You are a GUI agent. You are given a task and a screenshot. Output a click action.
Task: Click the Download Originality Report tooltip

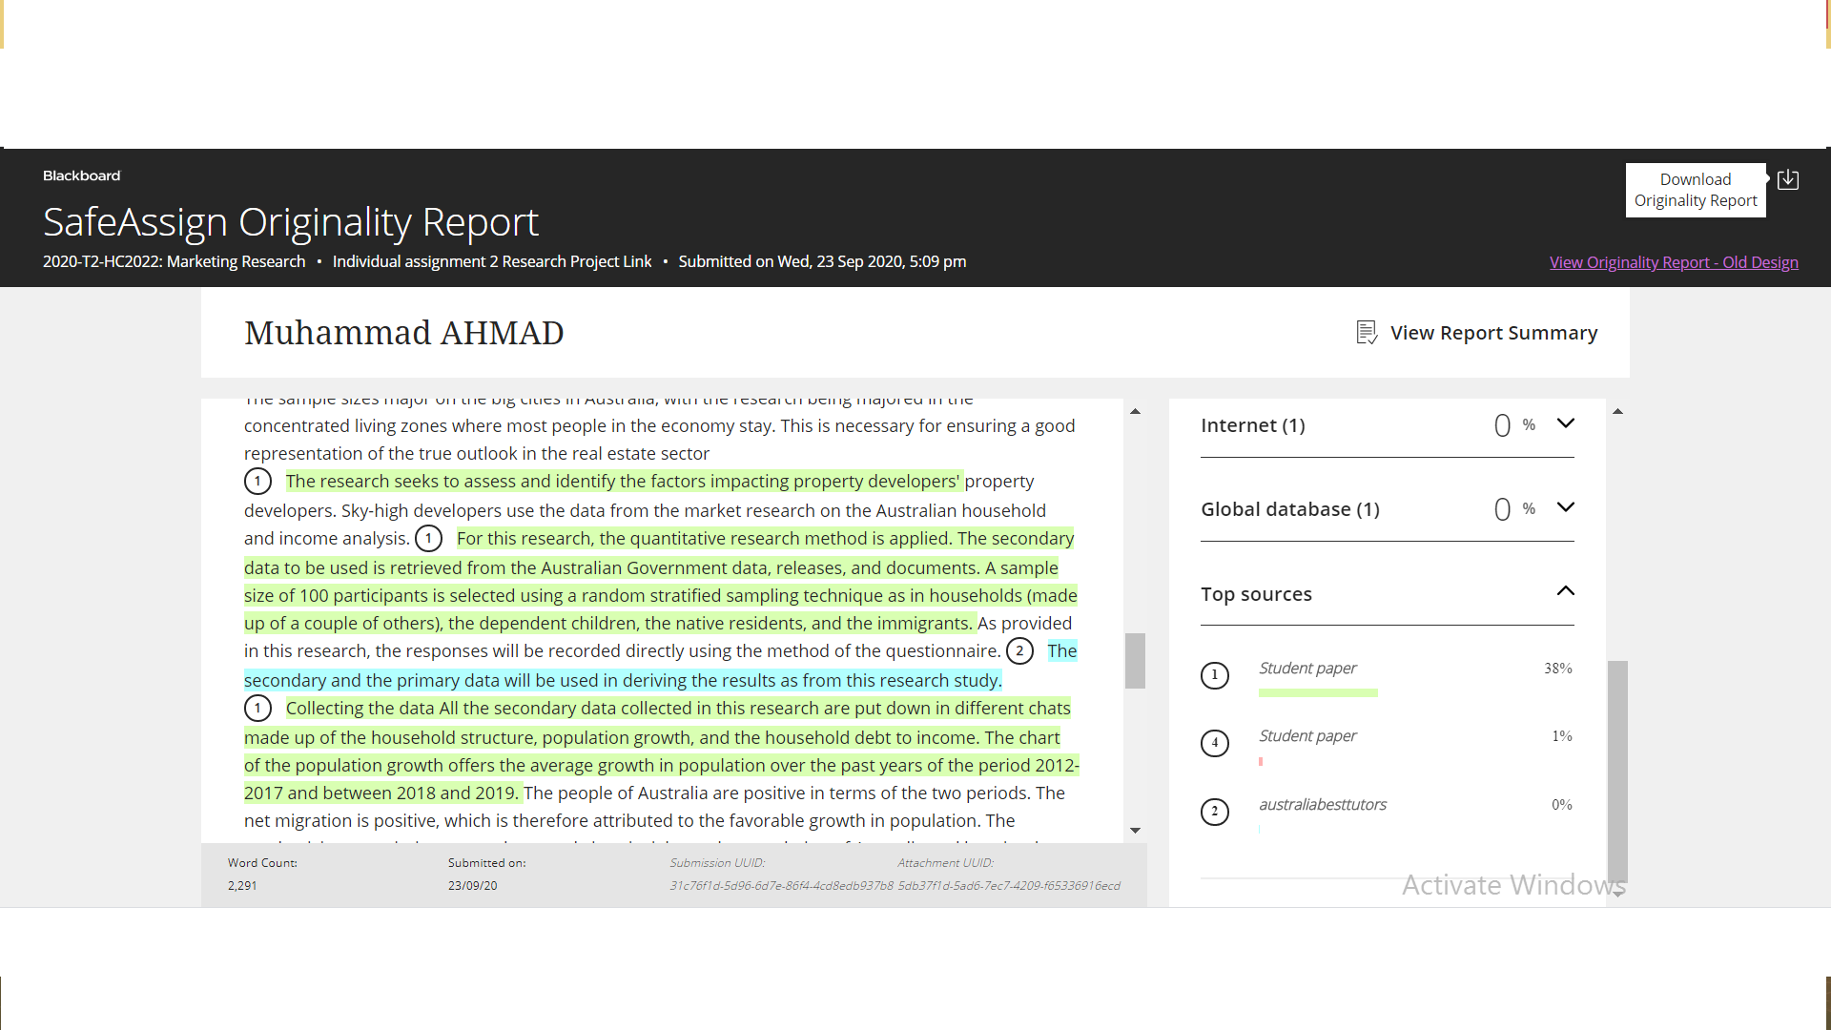[1696, 190]
